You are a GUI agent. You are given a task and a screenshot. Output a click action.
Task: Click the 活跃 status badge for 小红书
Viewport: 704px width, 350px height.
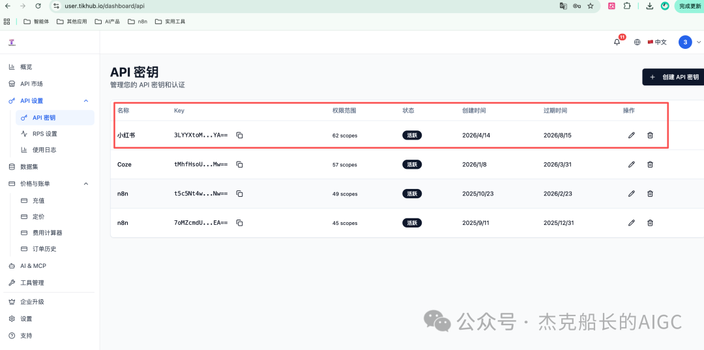click(412, 135)
